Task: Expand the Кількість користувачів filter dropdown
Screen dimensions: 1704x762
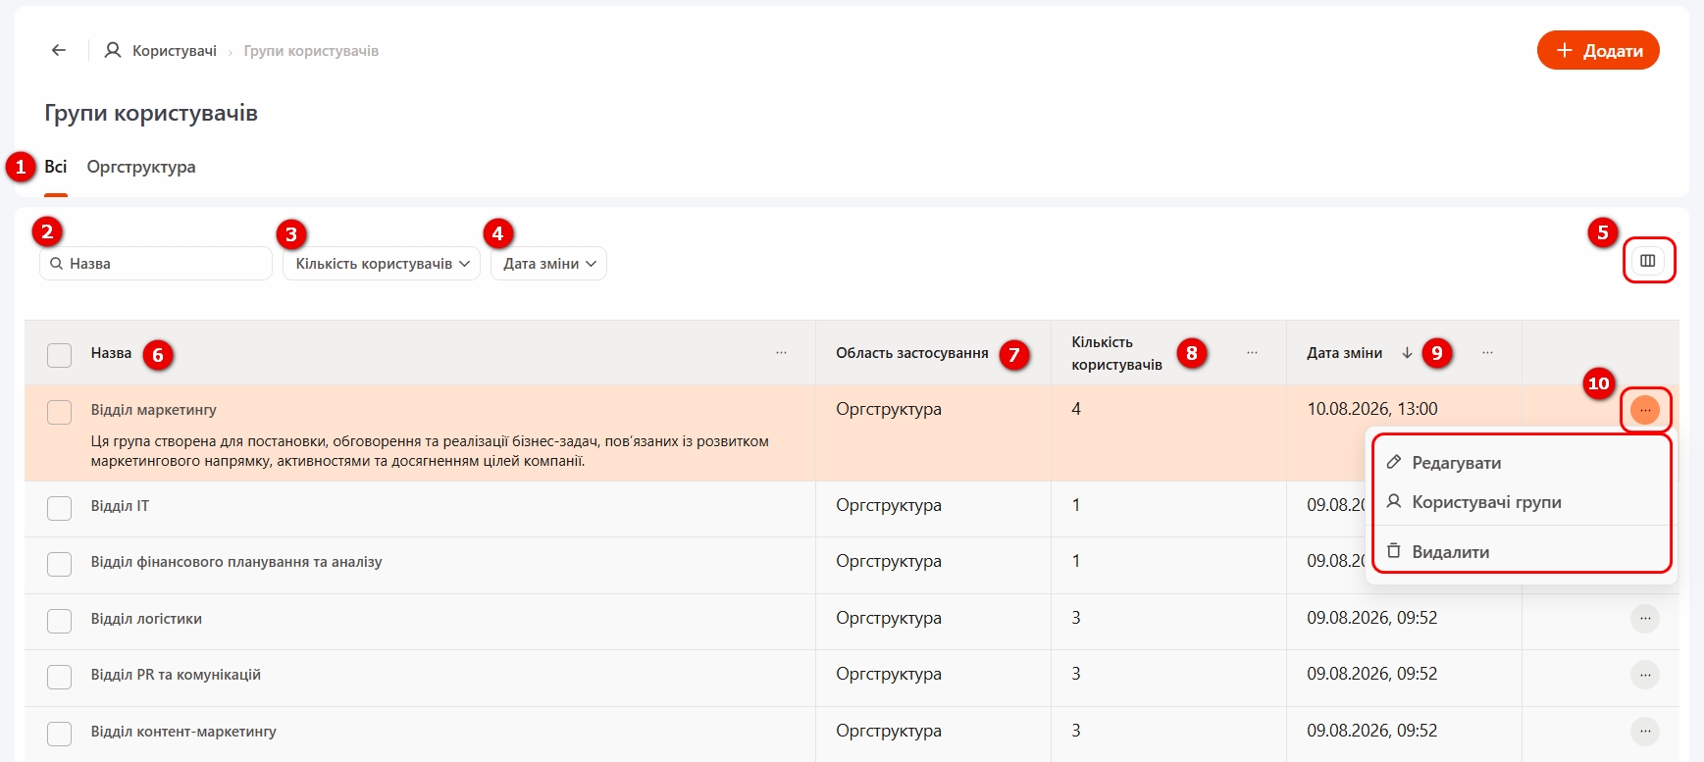Action: click(x=382, y=264)
